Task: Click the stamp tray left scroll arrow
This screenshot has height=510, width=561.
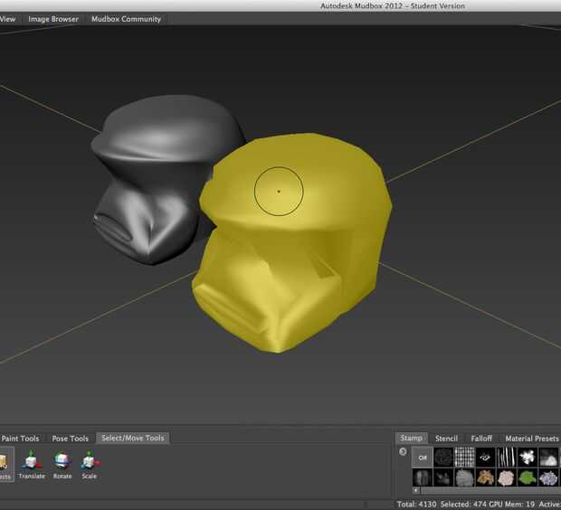Action: (415, 490)
